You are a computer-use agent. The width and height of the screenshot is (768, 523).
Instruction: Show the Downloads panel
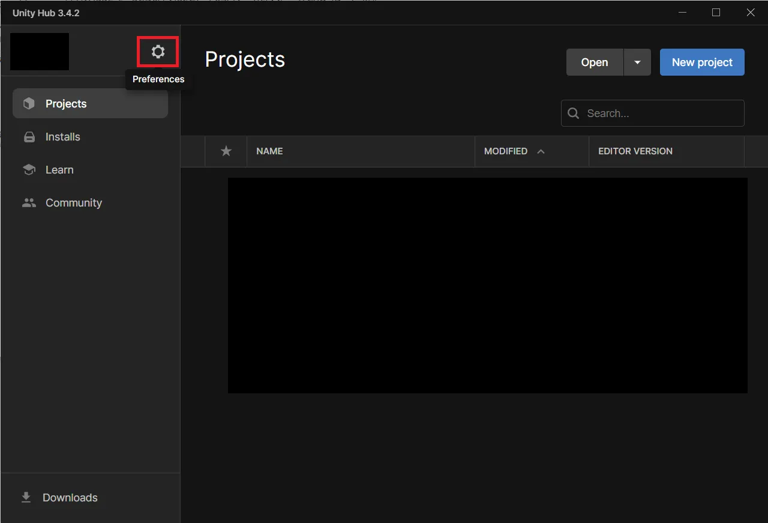[x=70, y=498]
